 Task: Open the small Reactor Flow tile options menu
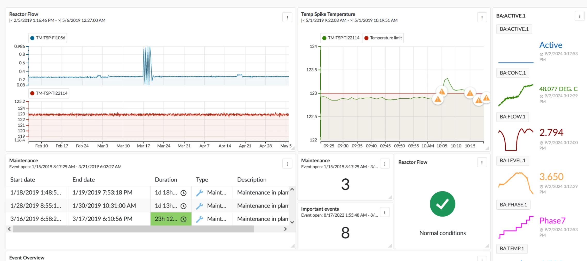[482, 162]
